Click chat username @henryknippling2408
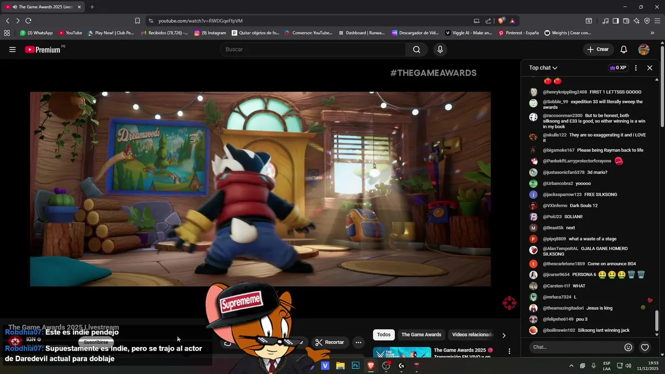Viewport: 665px width, 374px height. coord(565,92)
